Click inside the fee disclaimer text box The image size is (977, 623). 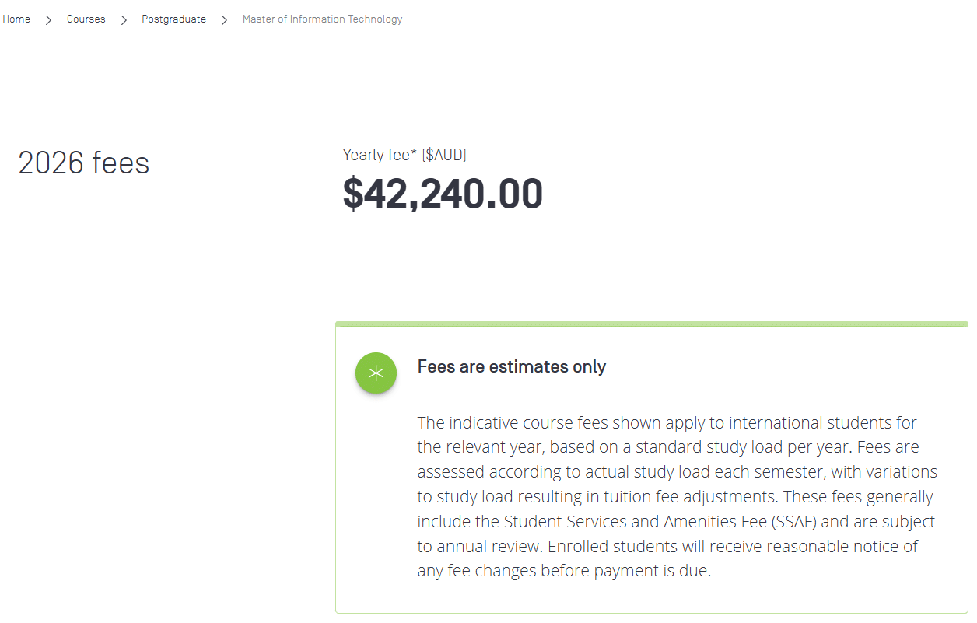(677, 496)
